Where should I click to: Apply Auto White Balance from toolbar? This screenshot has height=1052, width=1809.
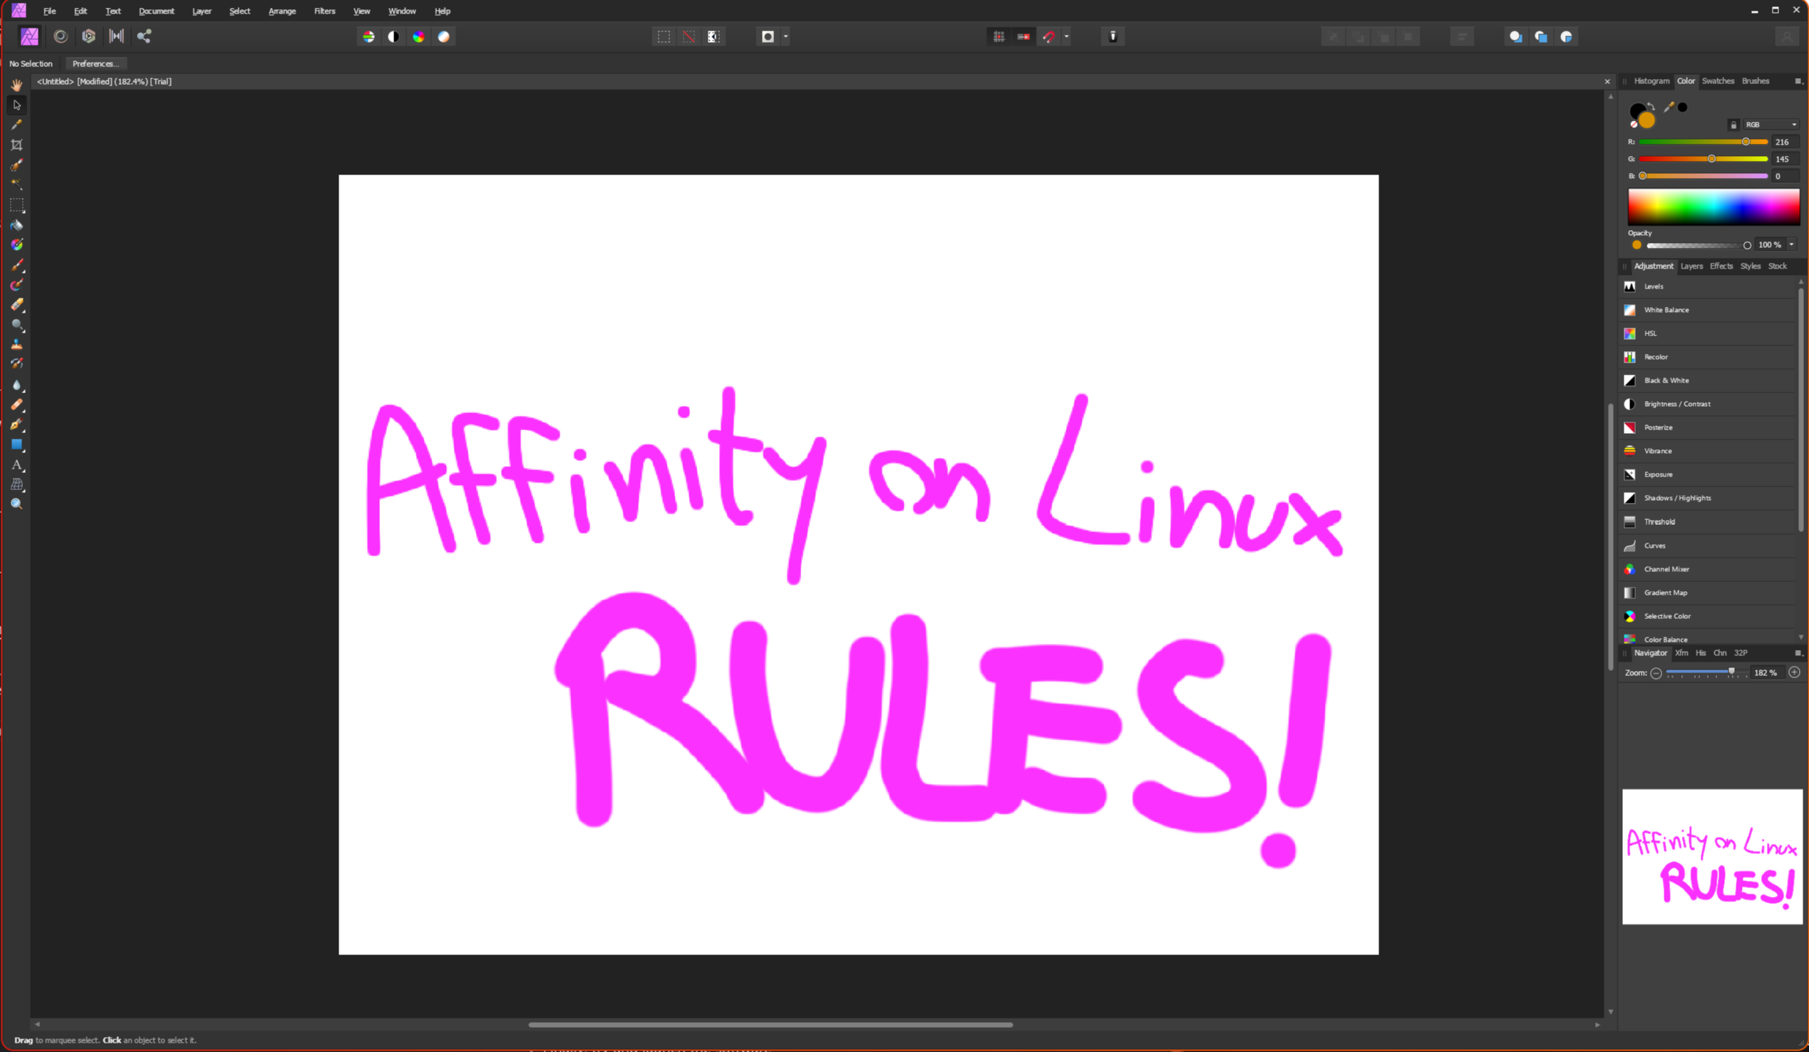pos(443,36)
